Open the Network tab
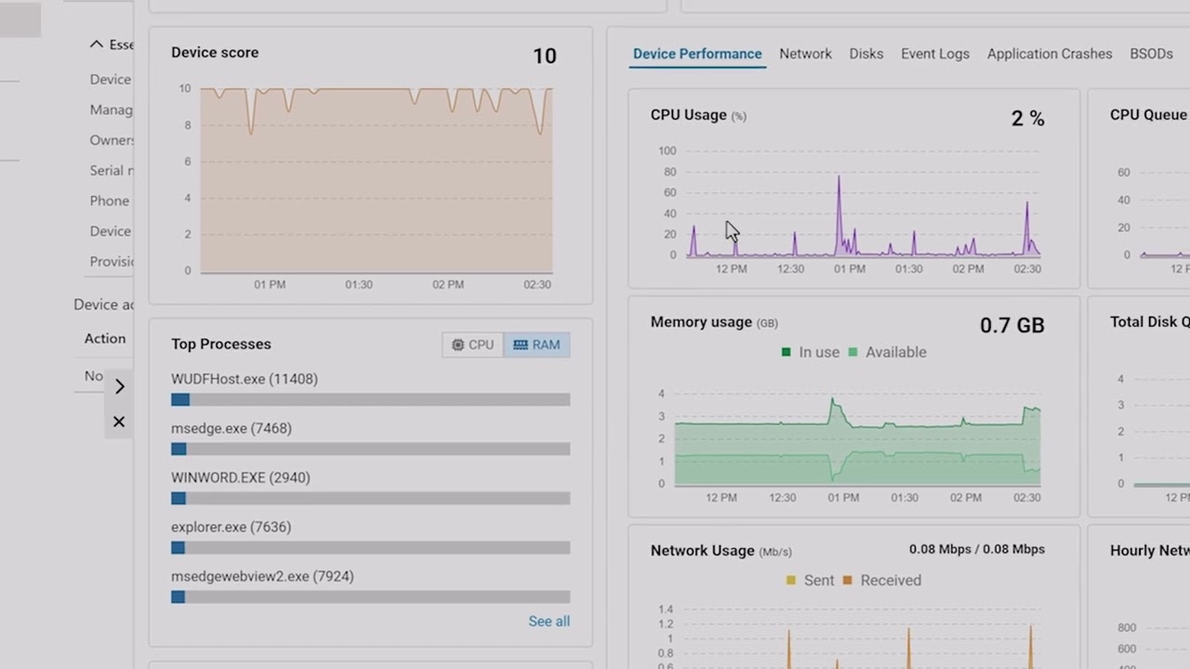This screenshot has height=669, width=1190. 805,54
